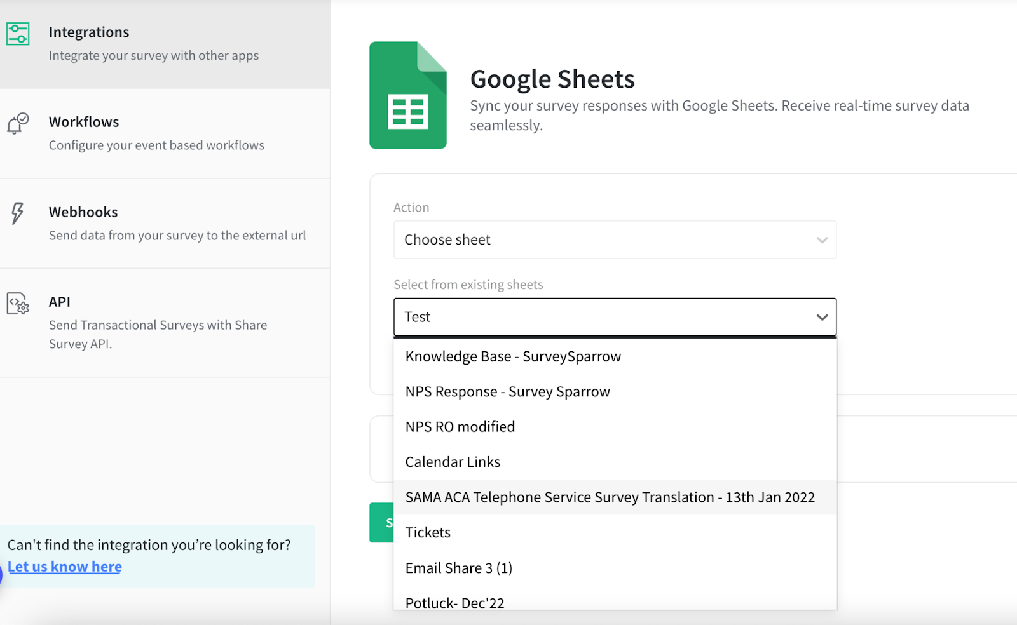Click 'Send Transactional Surveys with Share Survey API' text
This screenshot has height=625, width=1017.
pos(158,334)
